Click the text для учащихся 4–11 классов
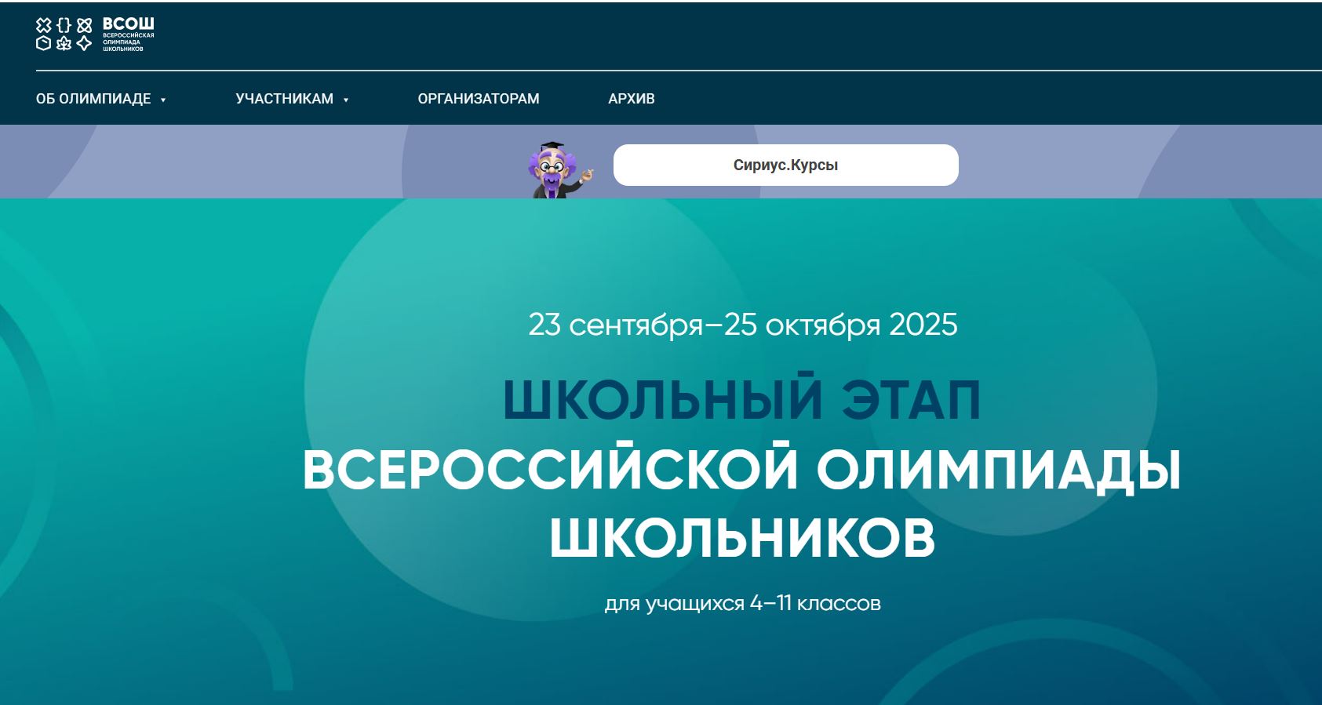The height and width of the screenshot is (705, 1322). point(742,603)
